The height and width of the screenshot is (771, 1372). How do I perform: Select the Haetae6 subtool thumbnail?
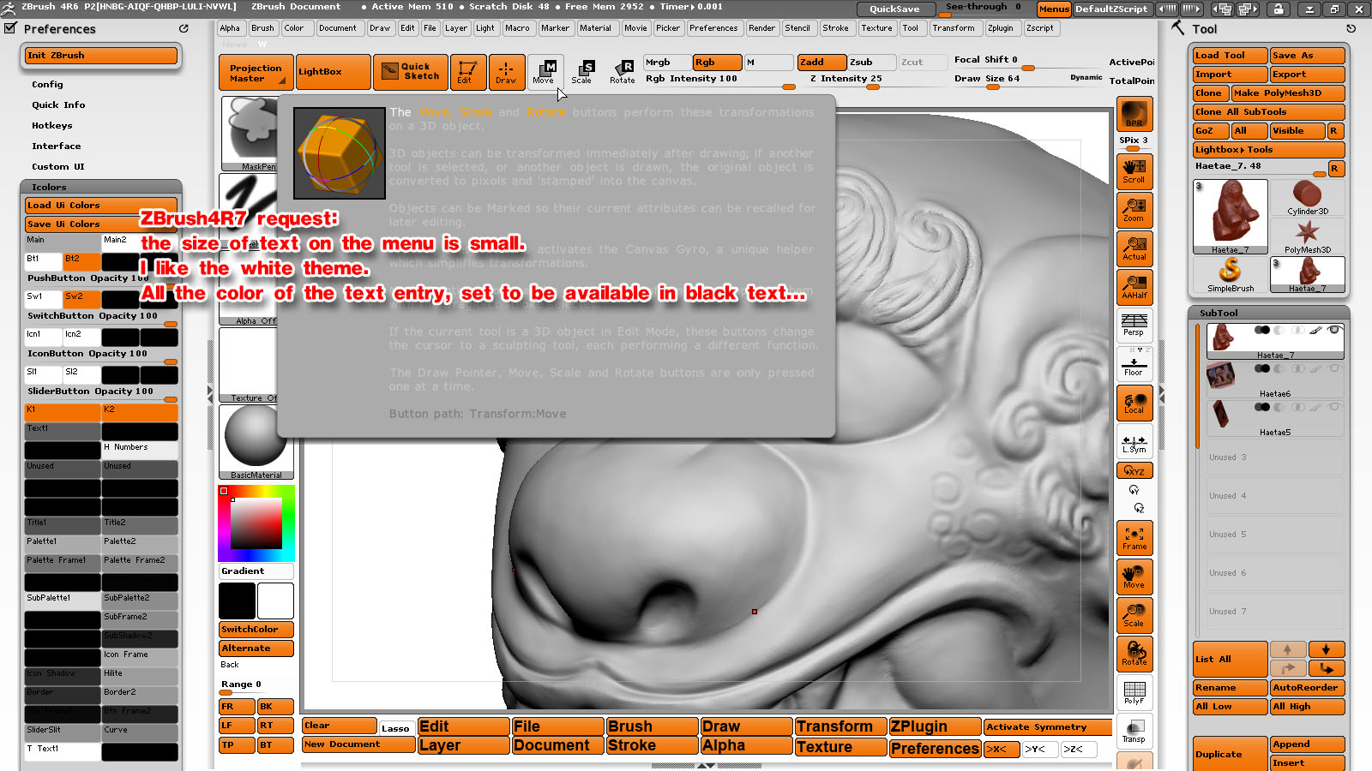pos(1220,375)
